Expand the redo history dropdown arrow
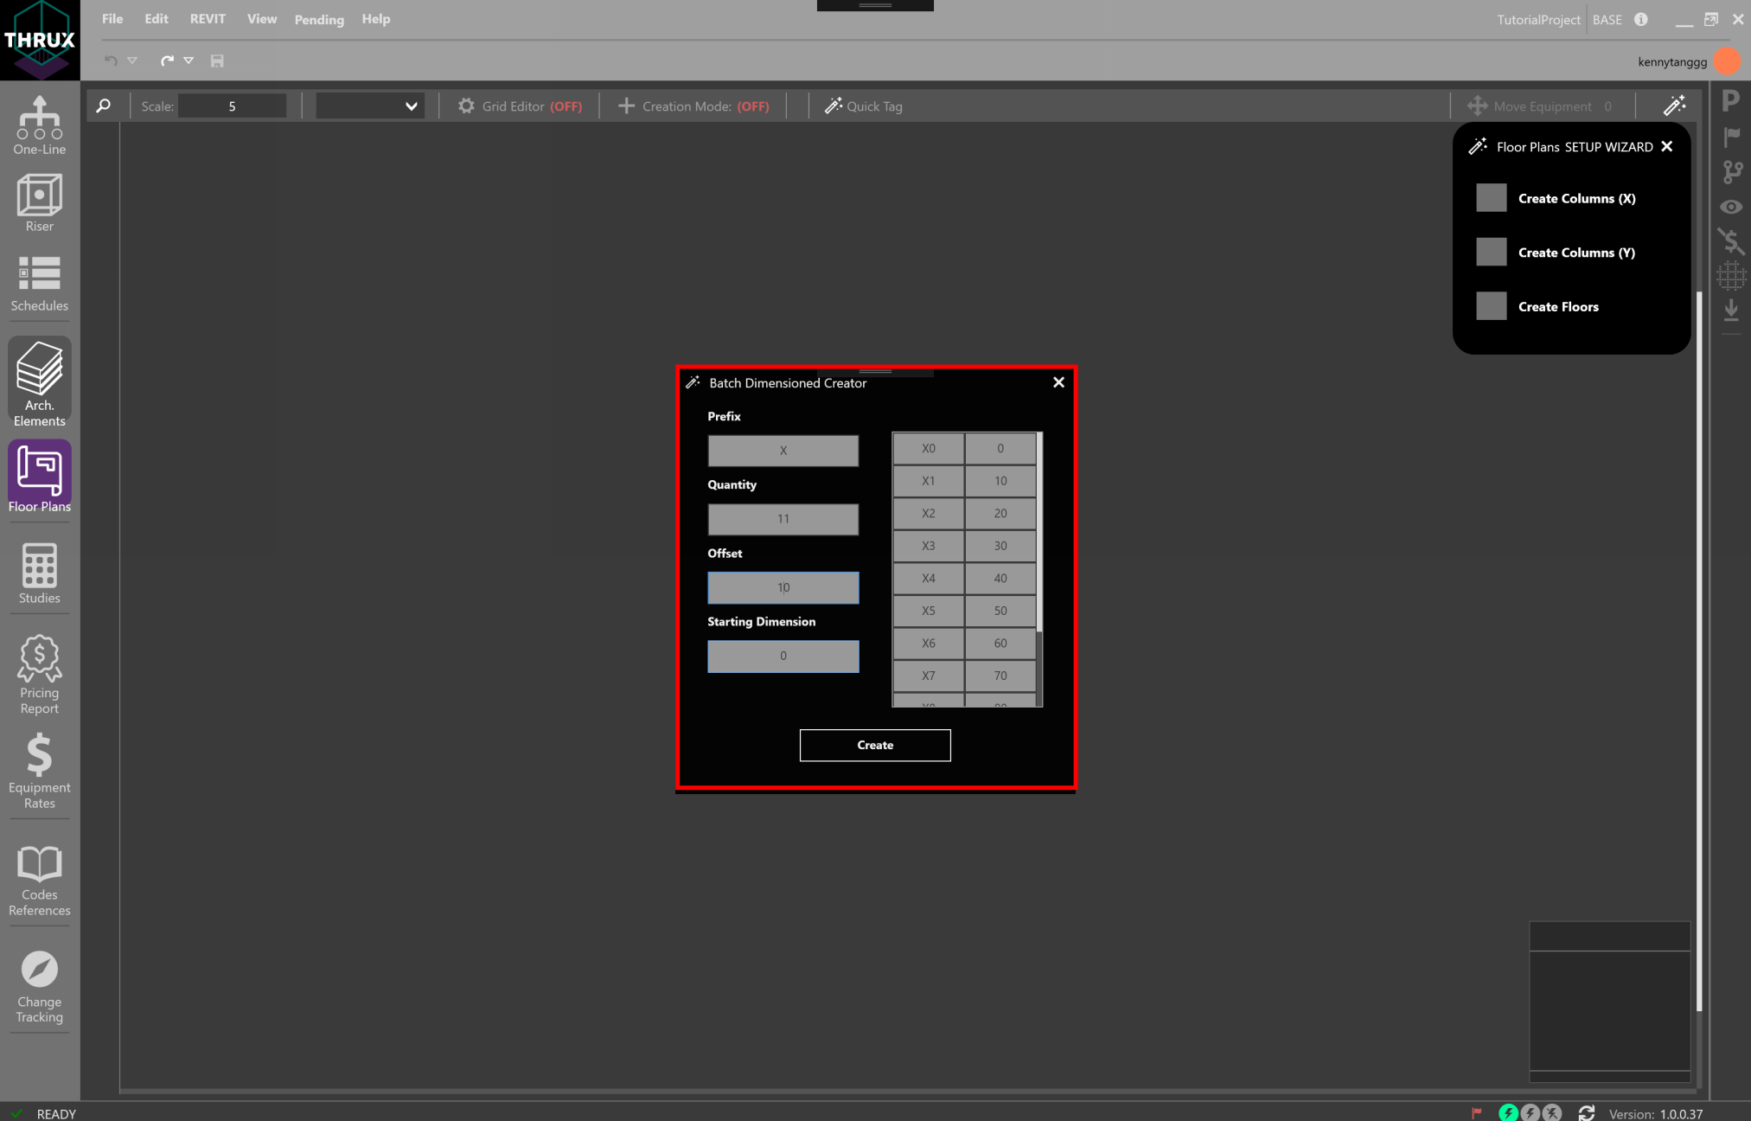 (189, 61)
